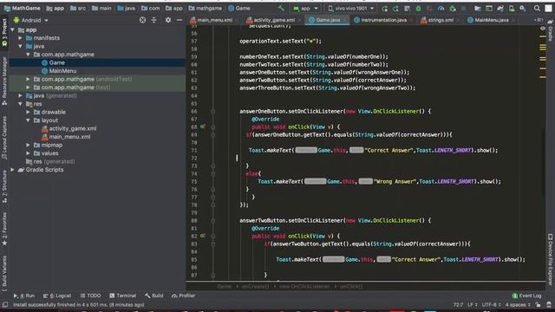Click the Project Structure folder toolbar icon
Viewport: 555px width, 312px height.
coord(478,8)
